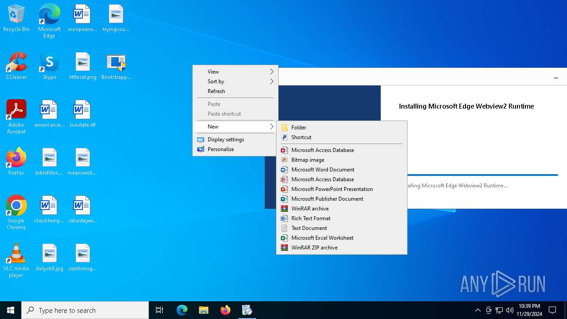The width and height of the screenshot is (567, 319).
Task: Open the network status tray icon
Action: tap(499, 310)
